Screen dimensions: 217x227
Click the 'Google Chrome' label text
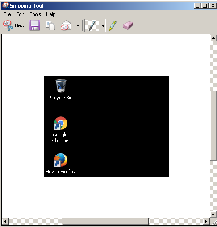tap(60, 138)
